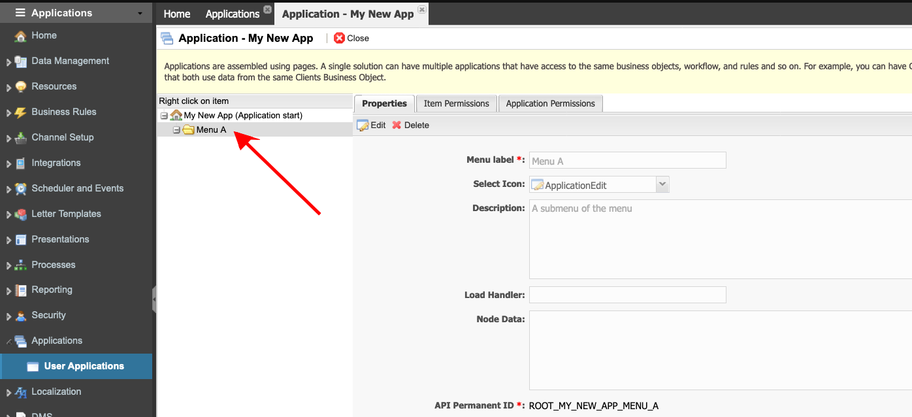Click the ApplicationEdit icon in Select Icon field
Viewport: 912px width, 417px height.
pyautogui.click(x=537, y=185)
